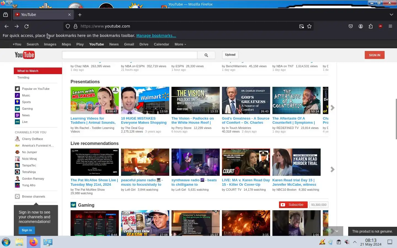Click the Windows start orb
This screenshot has width=397, height=248.
point(6,242)
